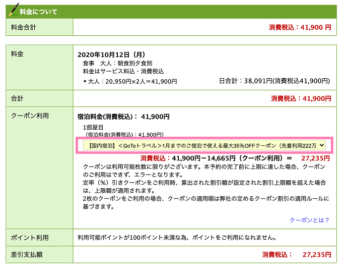Viewport: 343px width, 268px height.
Task: Click the ポイント利用 row label
Action: click(30, 238)
